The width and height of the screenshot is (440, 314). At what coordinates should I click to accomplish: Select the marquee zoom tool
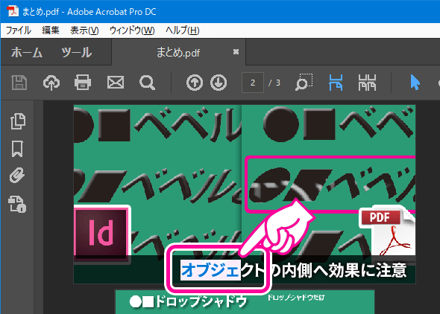pos(304,83)
